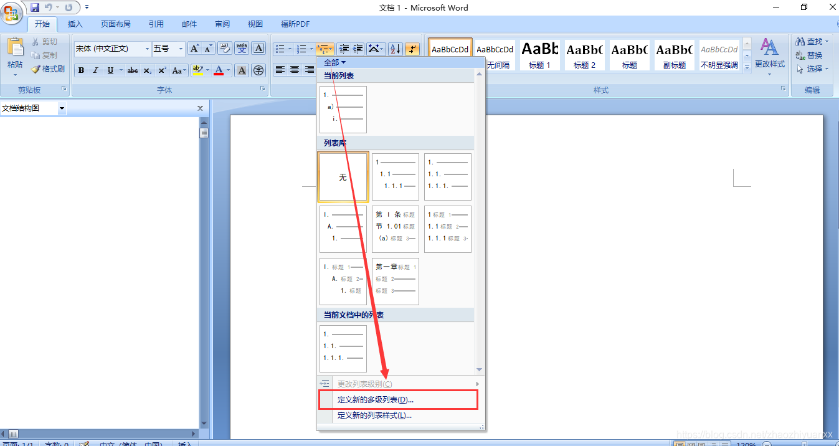Click the Character Shading icon

click(242, 70)
